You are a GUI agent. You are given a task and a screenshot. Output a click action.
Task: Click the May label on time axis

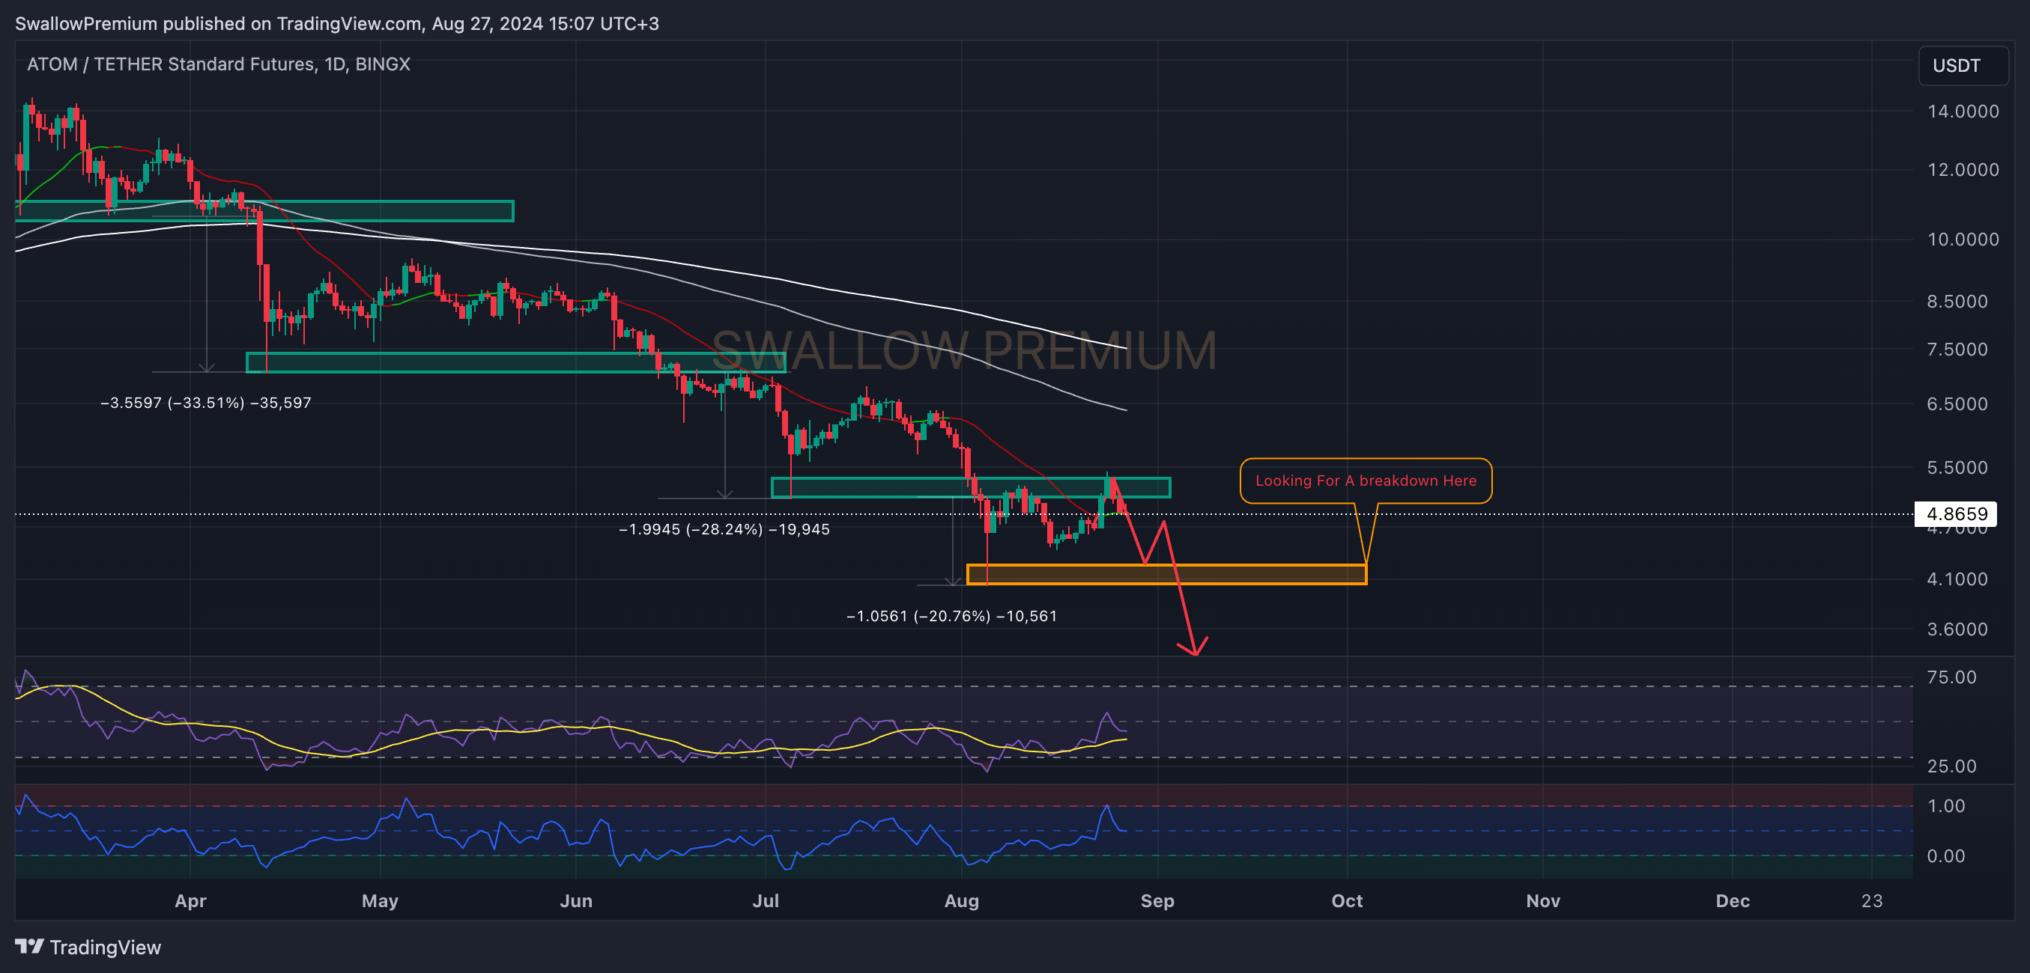click(x=380, y=901)
